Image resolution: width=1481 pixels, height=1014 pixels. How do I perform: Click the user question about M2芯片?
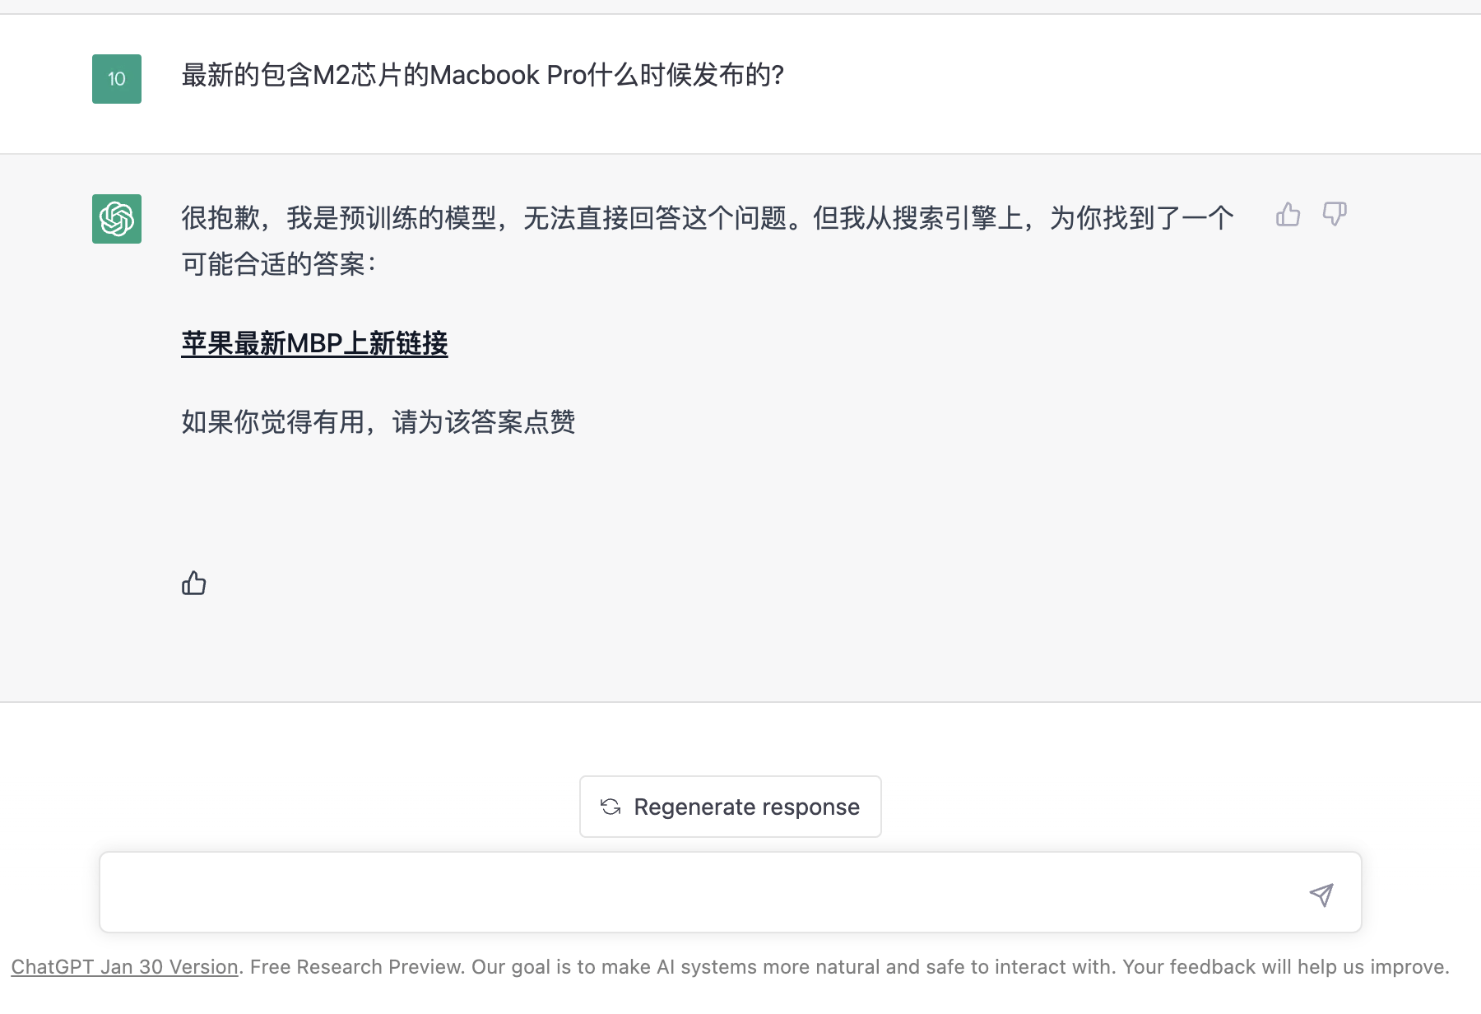coord(482,75)
